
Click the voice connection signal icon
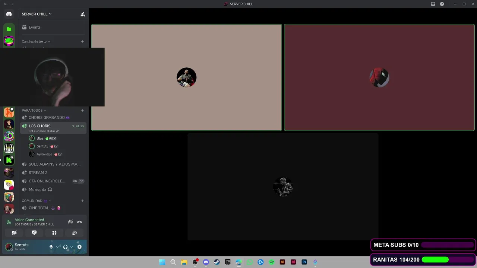[9, 222]
